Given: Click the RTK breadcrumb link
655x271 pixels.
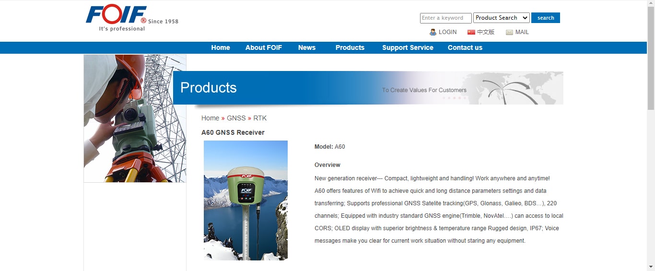Looking at the screenshot, I should tap(260, 118).
